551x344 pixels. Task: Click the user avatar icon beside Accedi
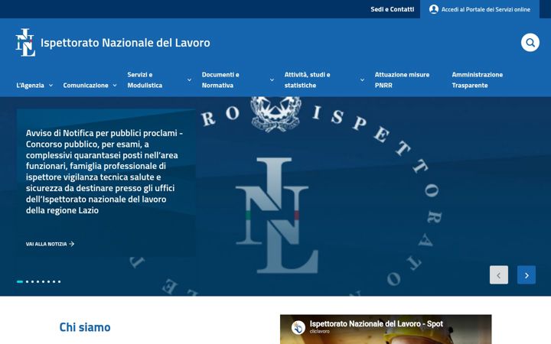tap(434, 9)
